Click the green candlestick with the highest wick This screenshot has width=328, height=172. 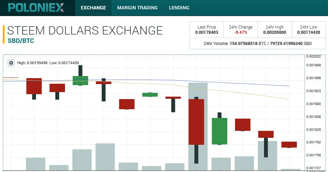click(x=80, y=81)
